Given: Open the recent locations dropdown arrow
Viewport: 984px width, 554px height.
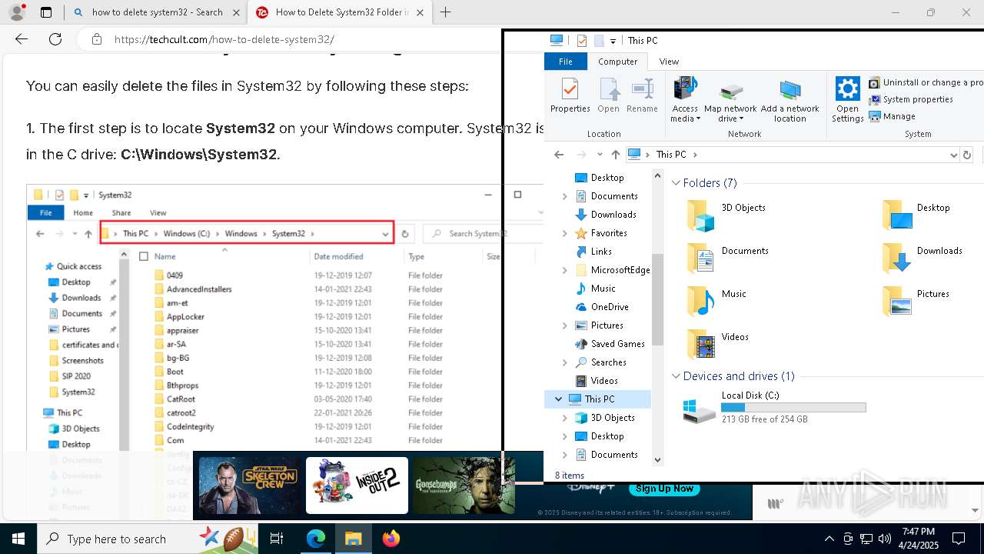Looking at the screenshot, I should (x=600, y=155).
